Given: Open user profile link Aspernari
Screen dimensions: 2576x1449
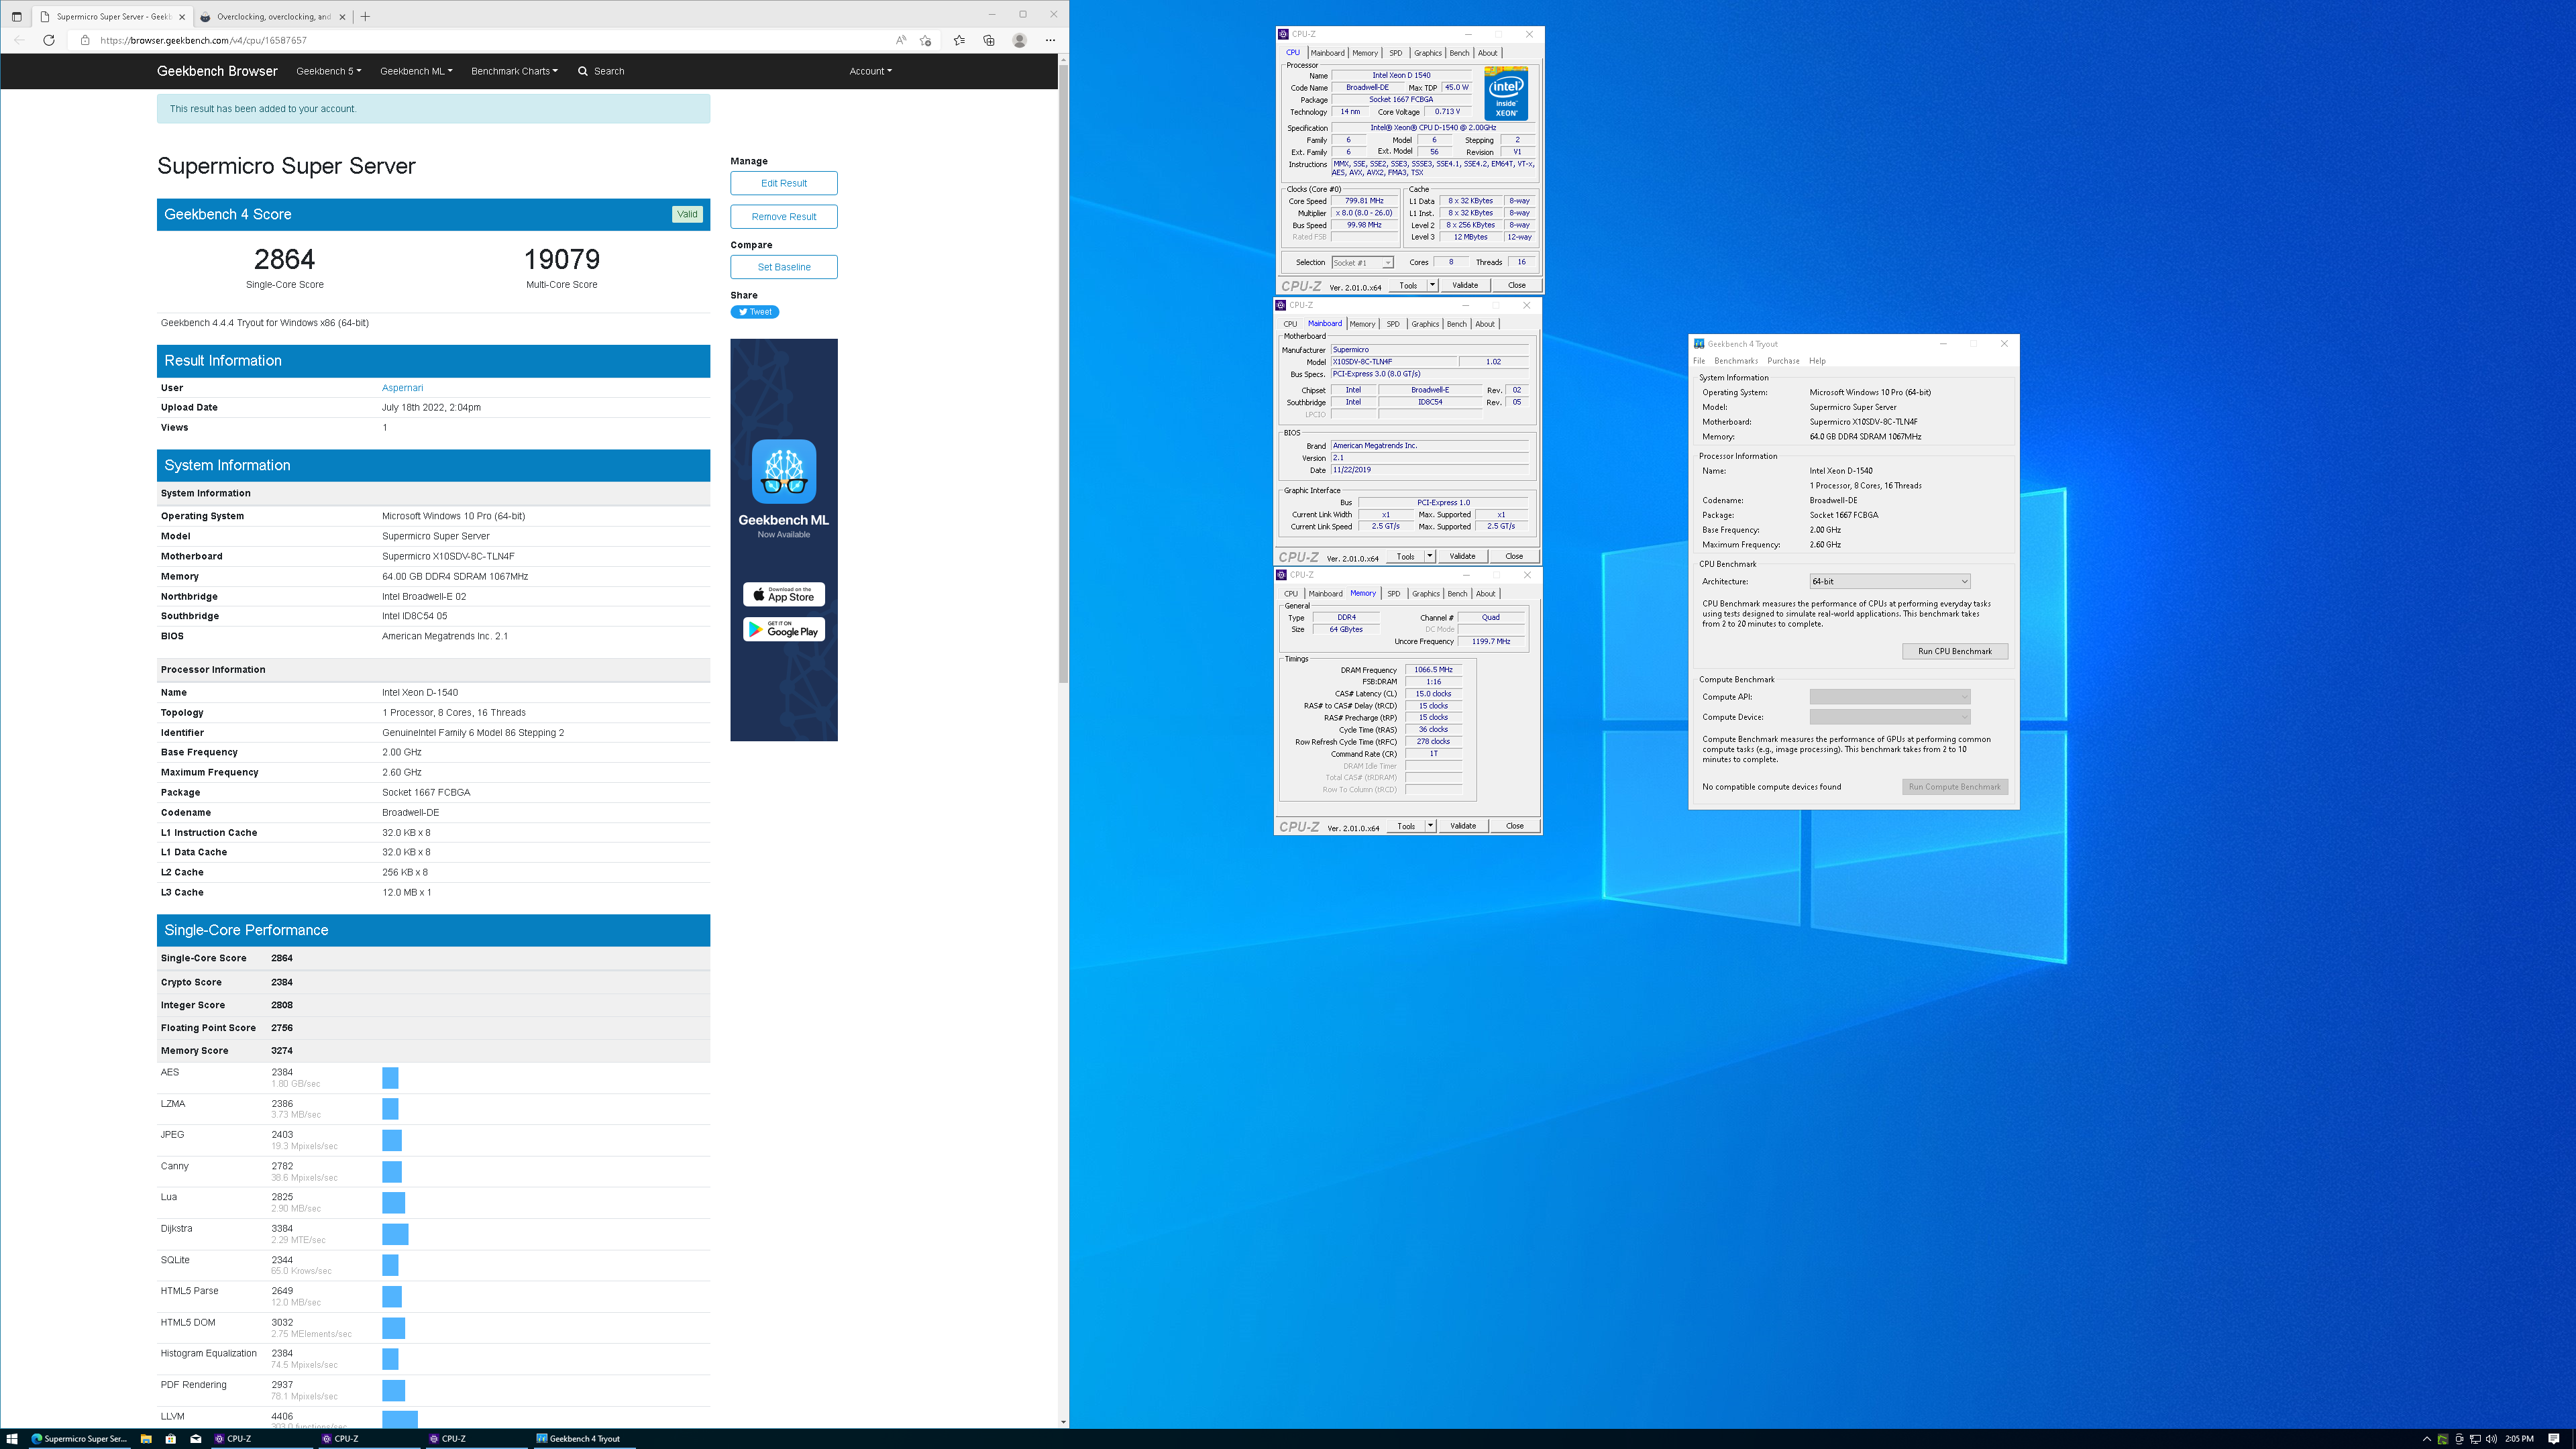Looking at the screenshot, I should point(402,388).
